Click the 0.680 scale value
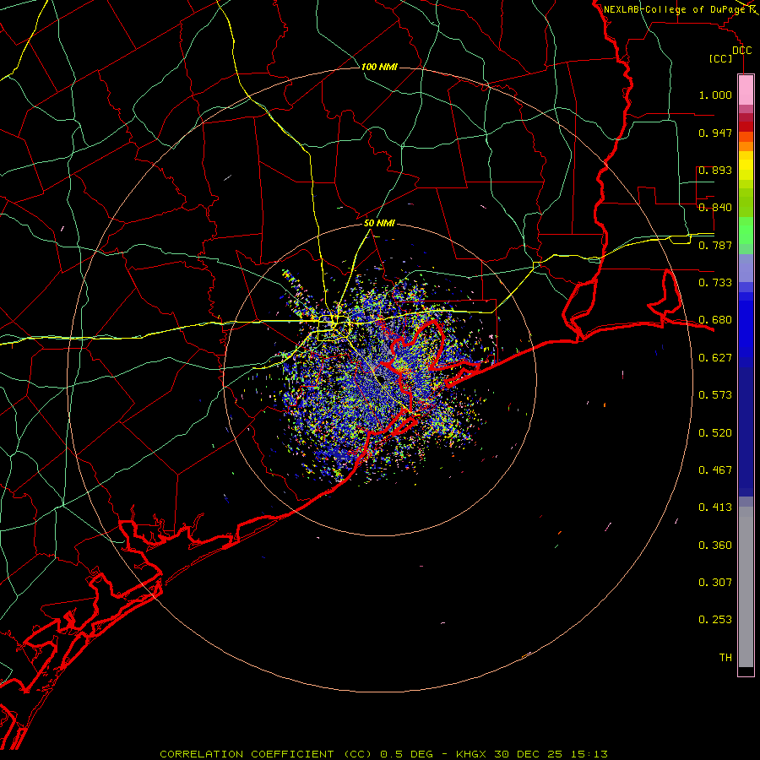The width and height of the screenshot is (760, 760). tap(715, 320)
